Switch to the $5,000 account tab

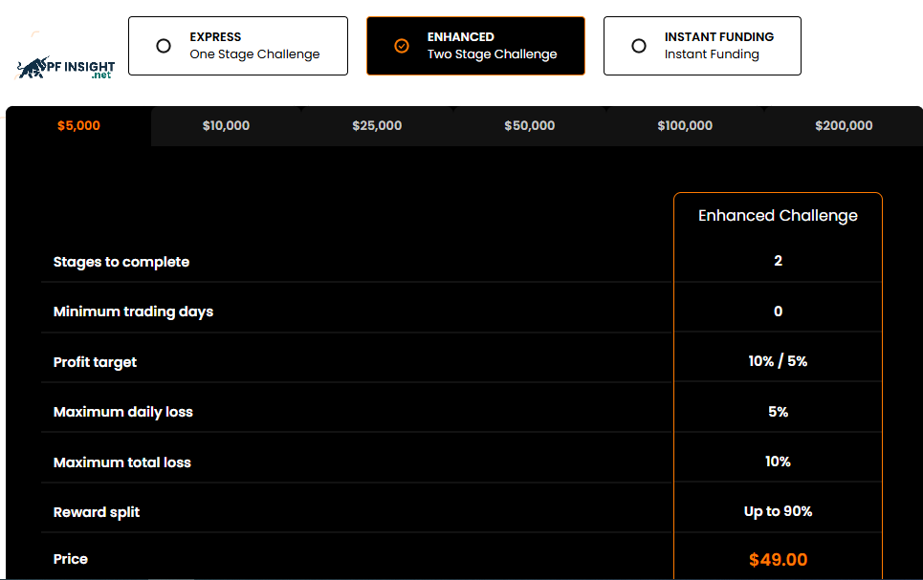(78, 125)
